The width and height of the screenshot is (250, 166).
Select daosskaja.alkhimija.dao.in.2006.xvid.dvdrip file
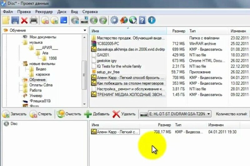131,49
